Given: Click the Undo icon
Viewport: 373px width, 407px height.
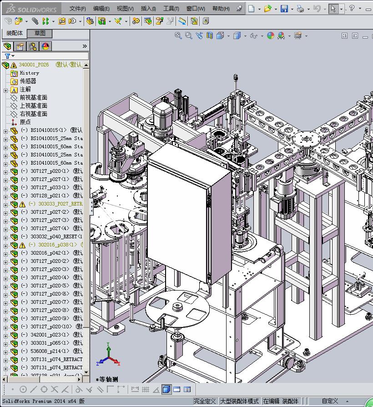Looking at the screenshot, I should (x=317, y=9).
